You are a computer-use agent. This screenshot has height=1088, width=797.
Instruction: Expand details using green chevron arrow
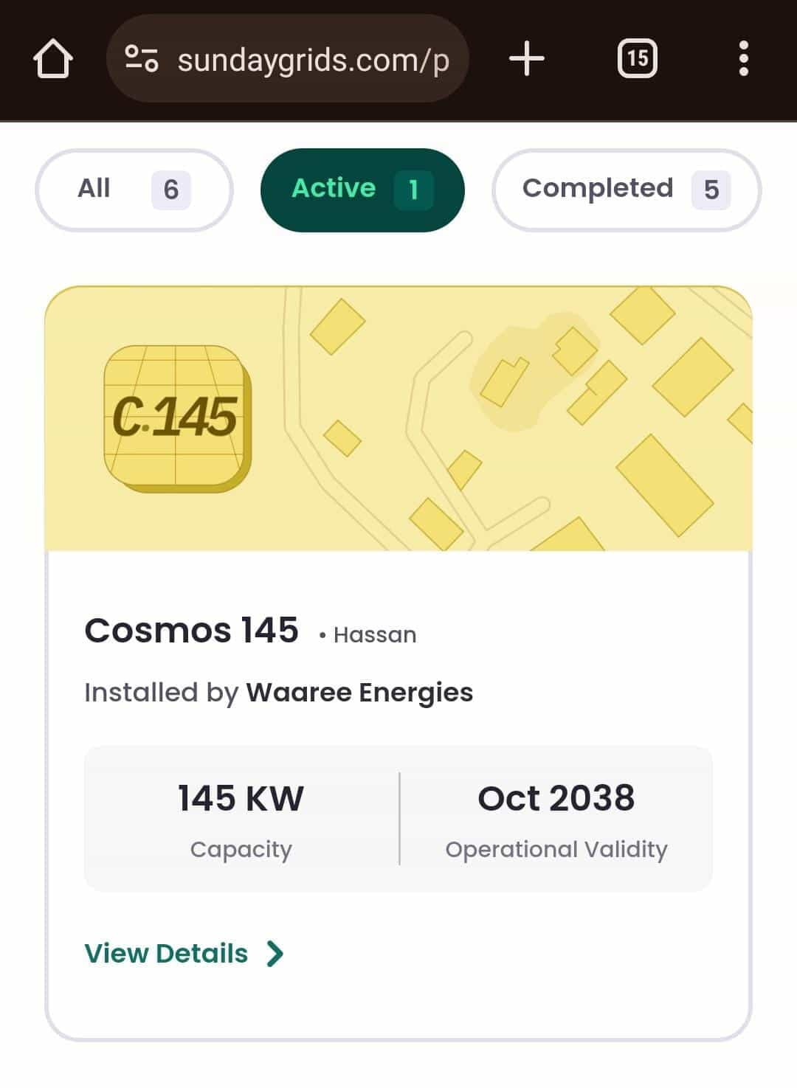[x=275, y=953]
